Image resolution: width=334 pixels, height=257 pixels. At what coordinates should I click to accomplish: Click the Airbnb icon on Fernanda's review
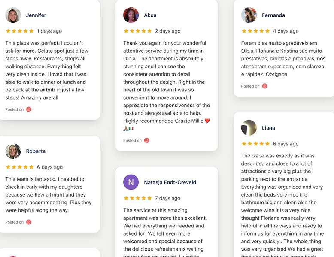264,86
